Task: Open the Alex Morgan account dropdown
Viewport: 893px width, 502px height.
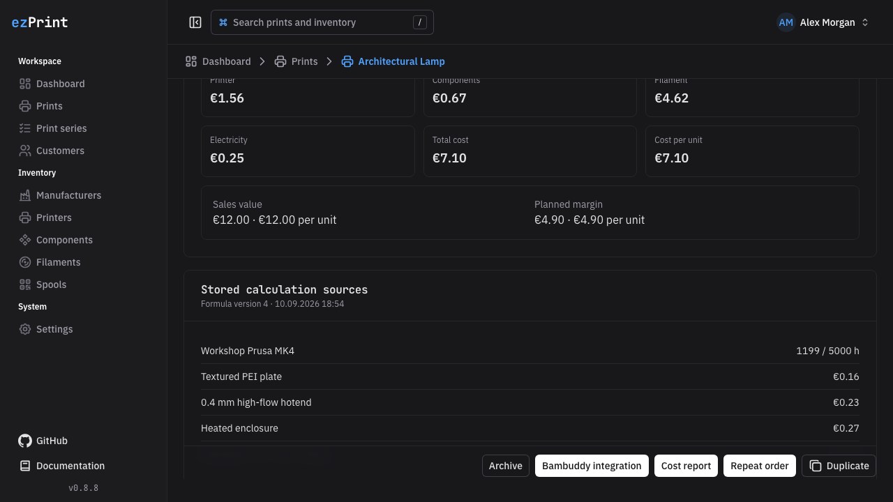Action: 824,22
